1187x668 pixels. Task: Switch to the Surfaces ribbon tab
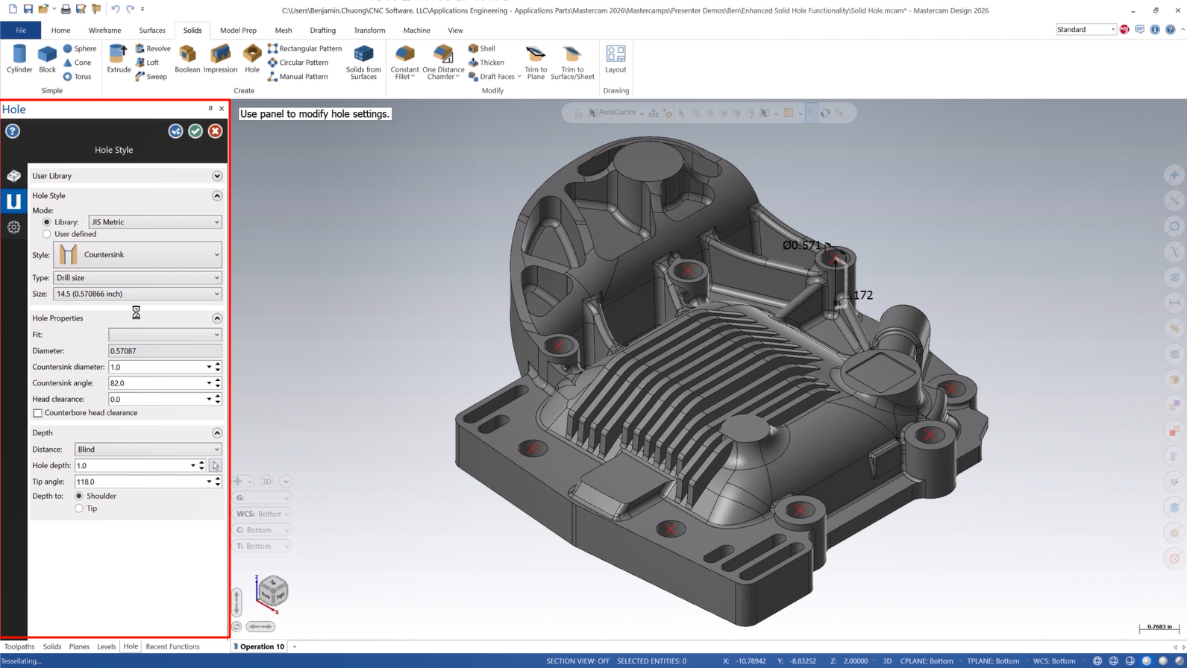(152, 31)
